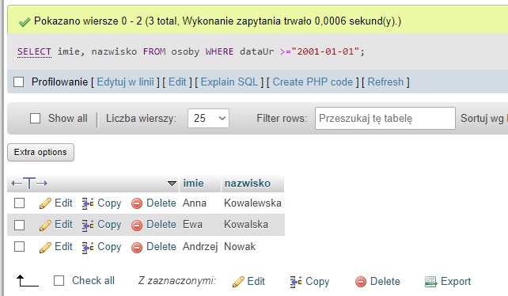Enable the Profilowanie checkbox
Image resolution: width=508 pixels, height=296 pixels.
[x=18, y=82]
